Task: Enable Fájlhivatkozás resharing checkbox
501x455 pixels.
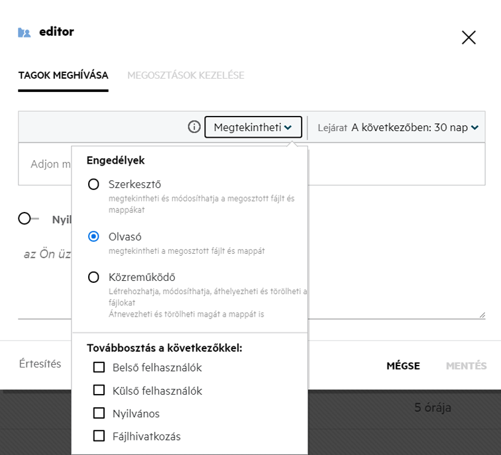Action: click(x=99, y=436)
